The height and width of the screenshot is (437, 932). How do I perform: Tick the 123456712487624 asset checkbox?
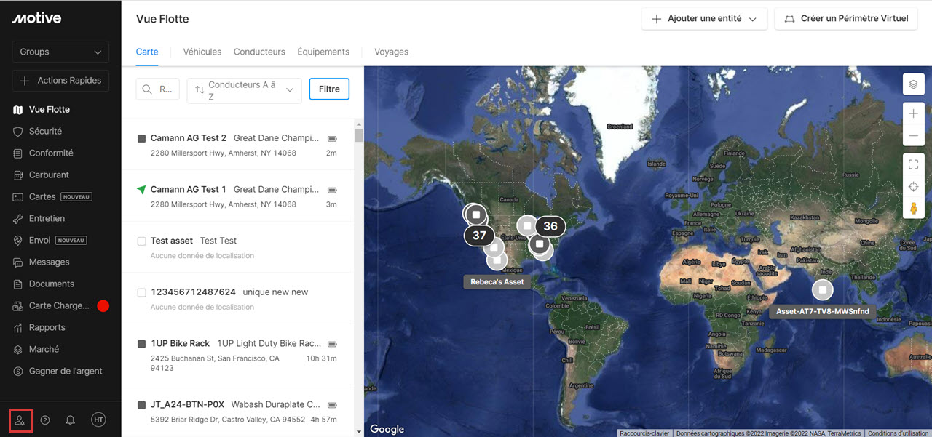(142, 292)
